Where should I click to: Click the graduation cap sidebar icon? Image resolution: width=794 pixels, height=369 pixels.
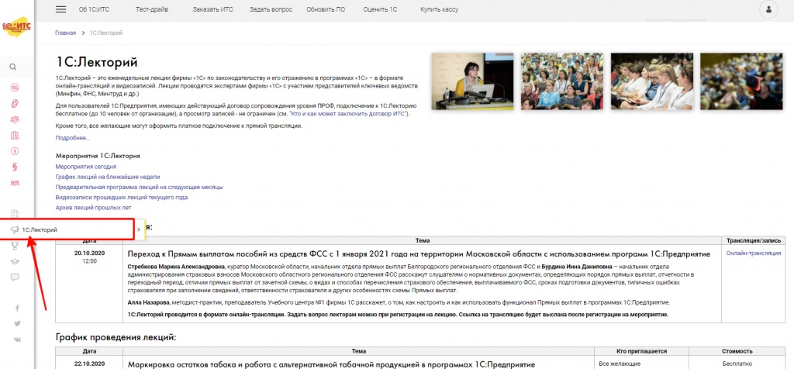[15, 261]
